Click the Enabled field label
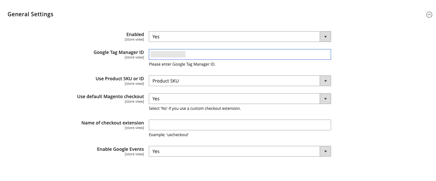 click(x=135, y=34)
